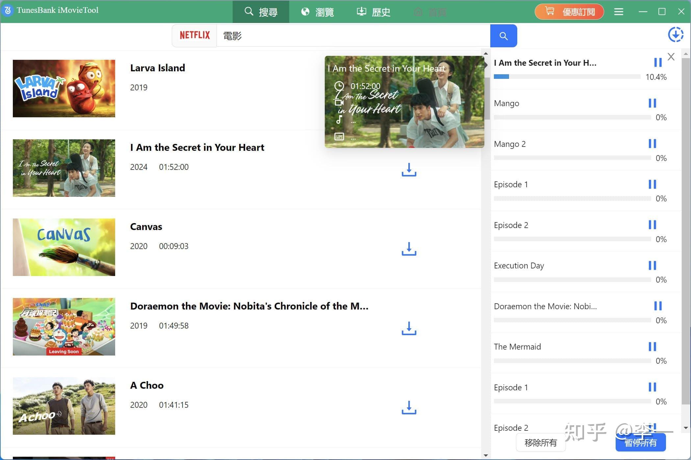Switch to the 歷史 history tab
This screenshot has width=691, height=460.
click(x=372, y=12)
